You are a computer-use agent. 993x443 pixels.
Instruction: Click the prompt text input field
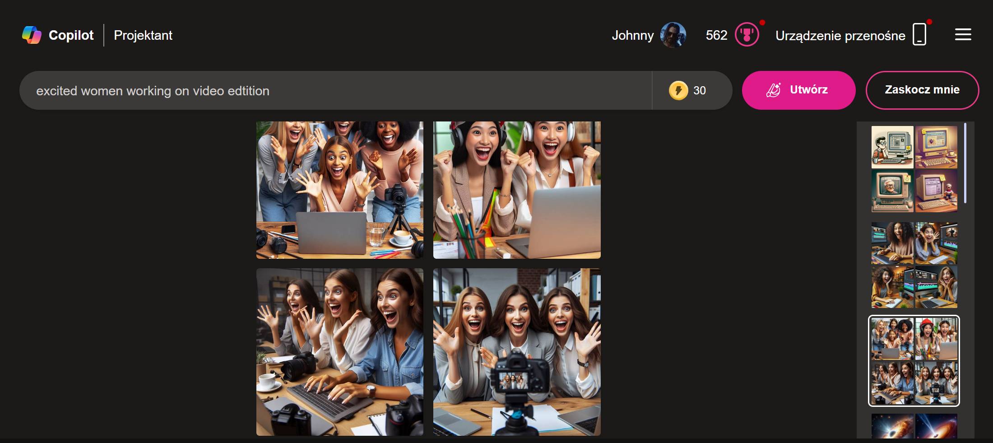tap(335, 90)
